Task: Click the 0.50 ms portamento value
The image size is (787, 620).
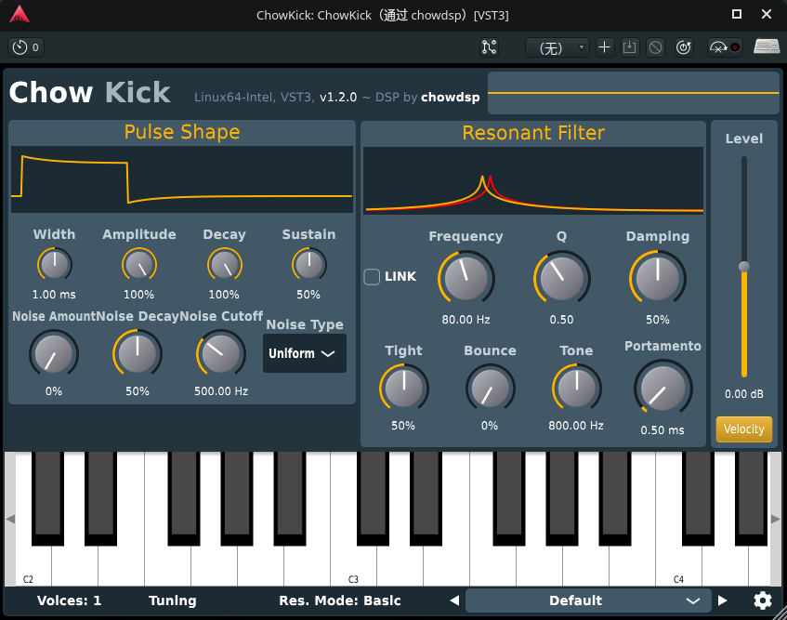Action: [662, 430]
